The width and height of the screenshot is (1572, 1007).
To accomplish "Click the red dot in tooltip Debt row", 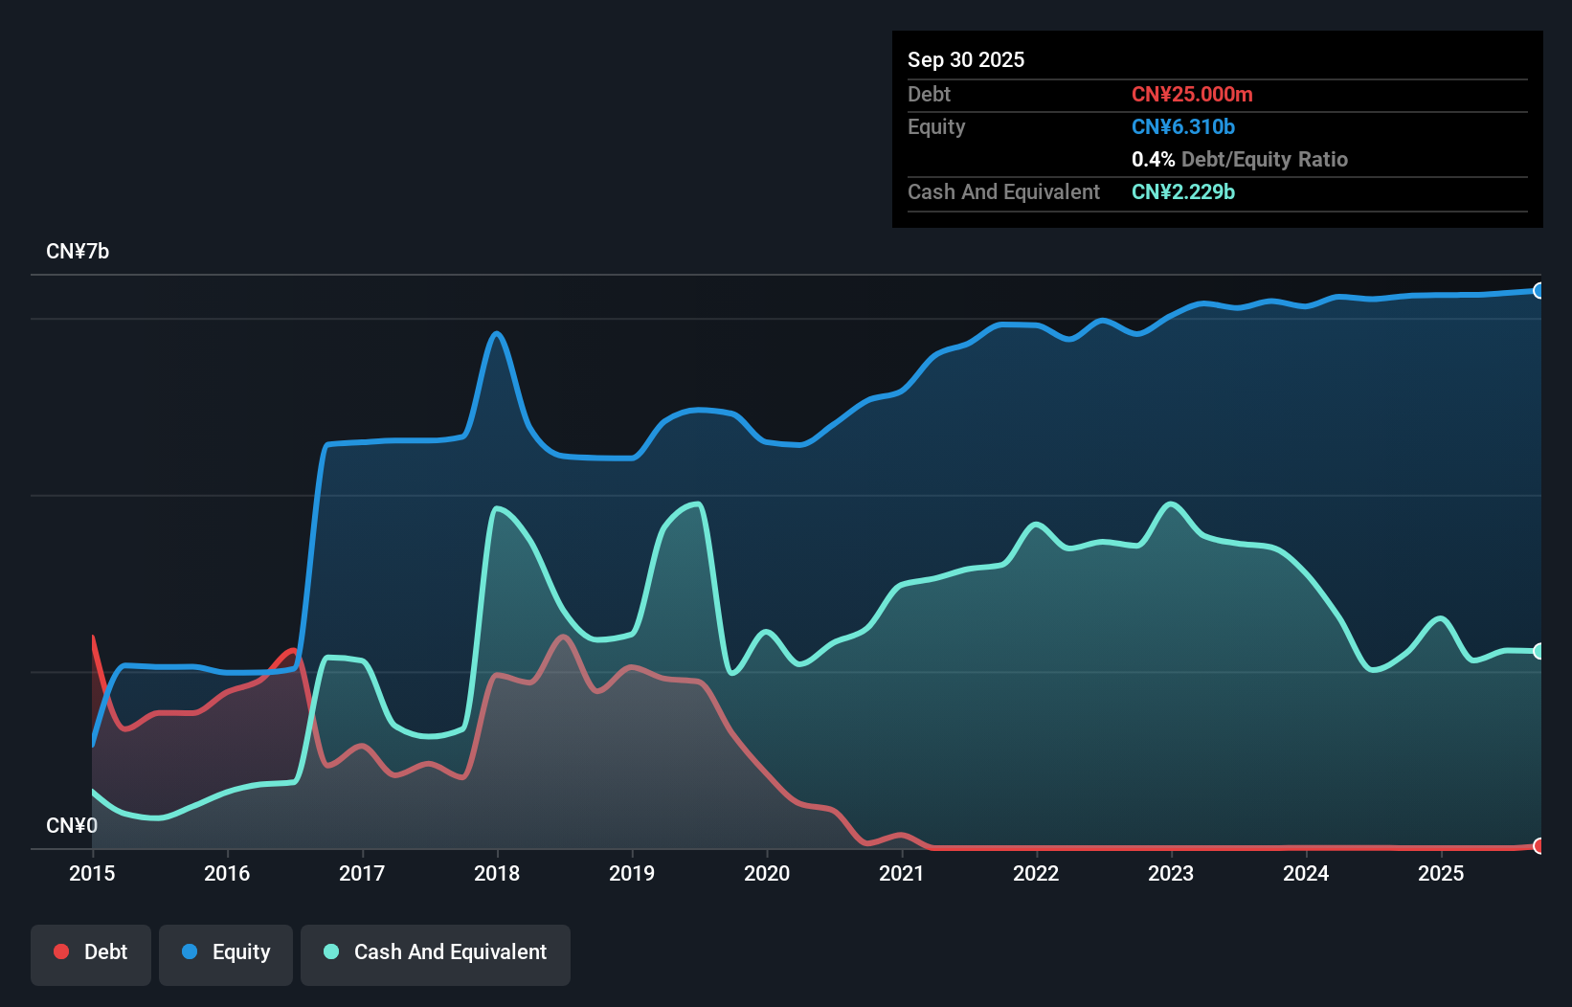I will 1193,95.
